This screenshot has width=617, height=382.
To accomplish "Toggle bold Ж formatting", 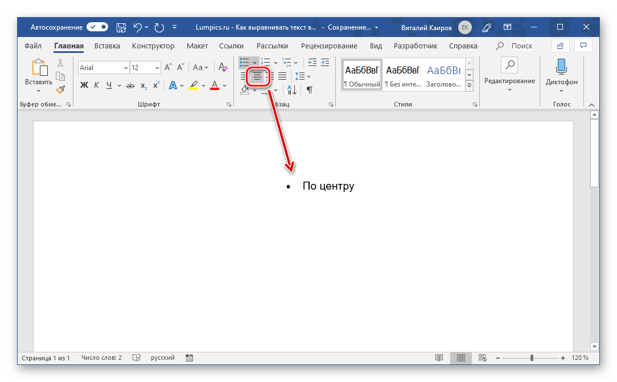I will pos(84,85).
